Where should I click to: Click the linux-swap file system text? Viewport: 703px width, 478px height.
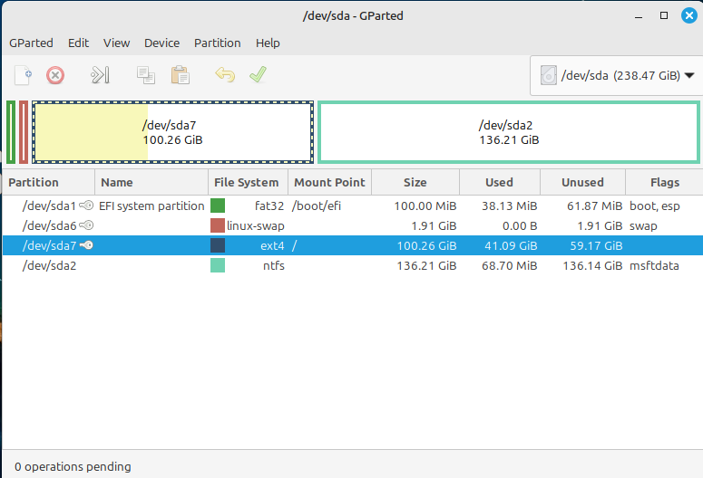(x=256, y=225)
